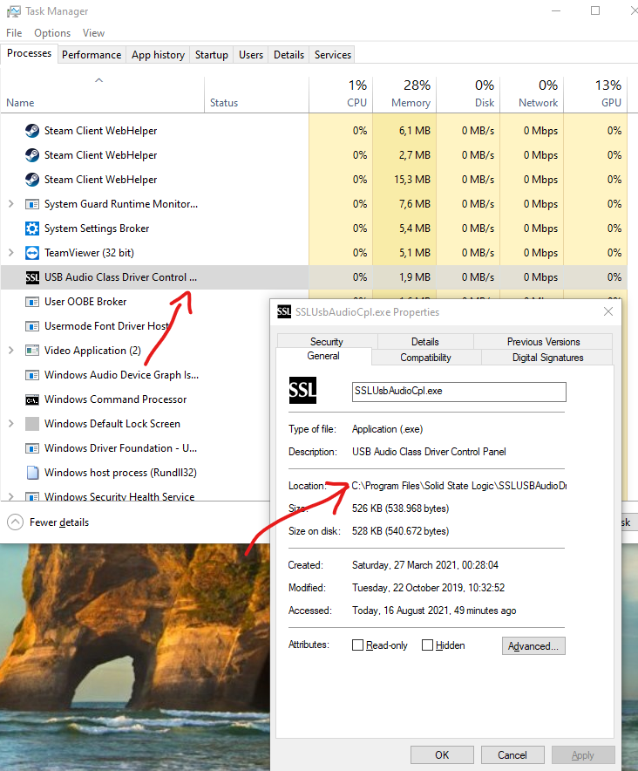Screen dimensions: 638x771
Task: Click the Task Manager title bar icon
Action: (x=13, y=11)
